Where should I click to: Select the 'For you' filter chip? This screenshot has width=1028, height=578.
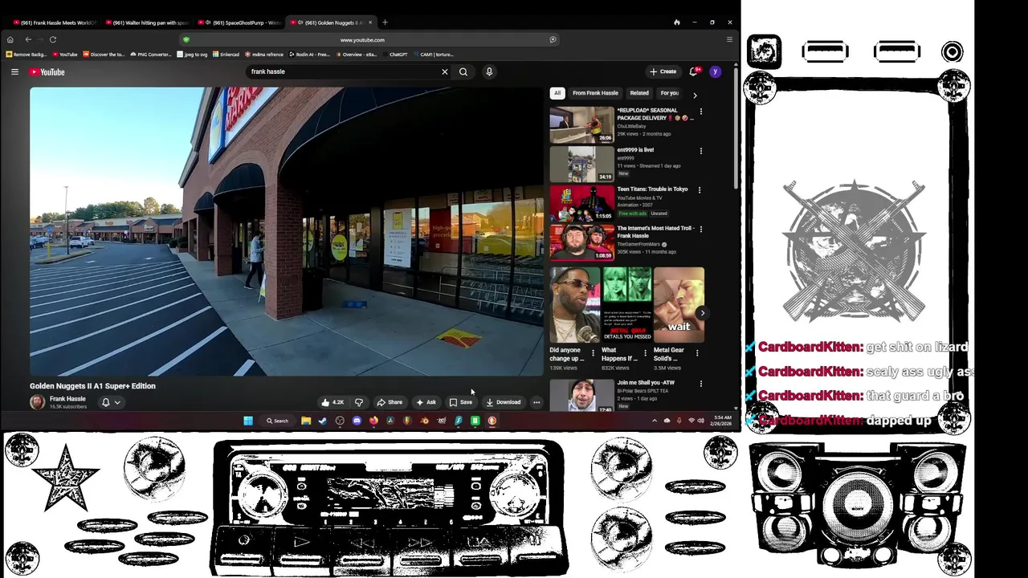point(669,93)
